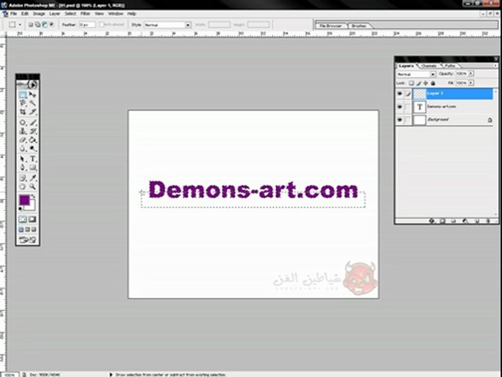Open the File menu
The image size is (502, 377).
14,14
